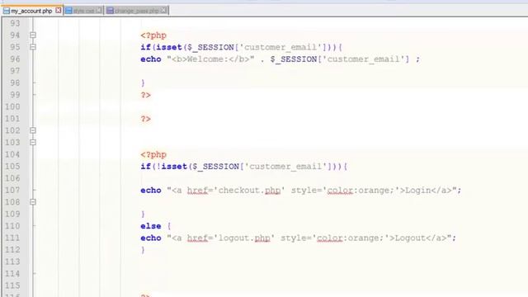The width and height of the screenshot is (528, 297).
Task: Click the my_account.php file save-state icon
Action: pos(7,11)
